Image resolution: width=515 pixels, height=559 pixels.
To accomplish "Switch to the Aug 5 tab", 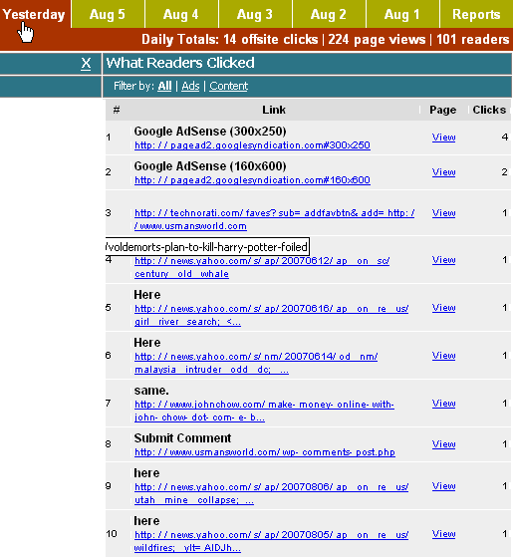I will click(x=108, y=14).
